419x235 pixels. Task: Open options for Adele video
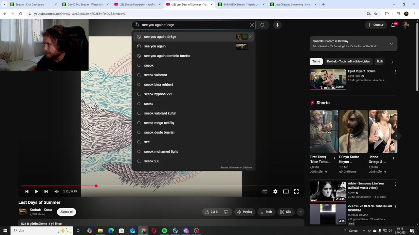tap(395, 184)
